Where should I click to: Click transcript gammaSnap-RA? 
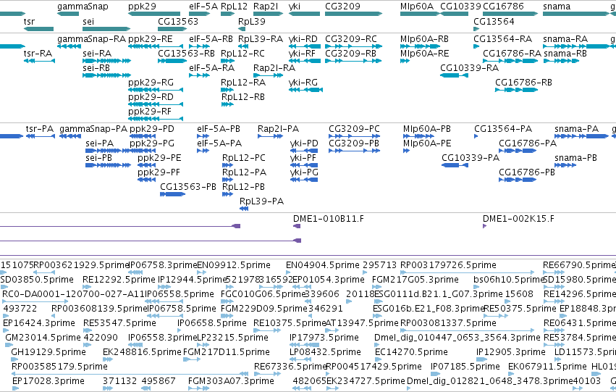pyautogui.click(x=91, y=39)
